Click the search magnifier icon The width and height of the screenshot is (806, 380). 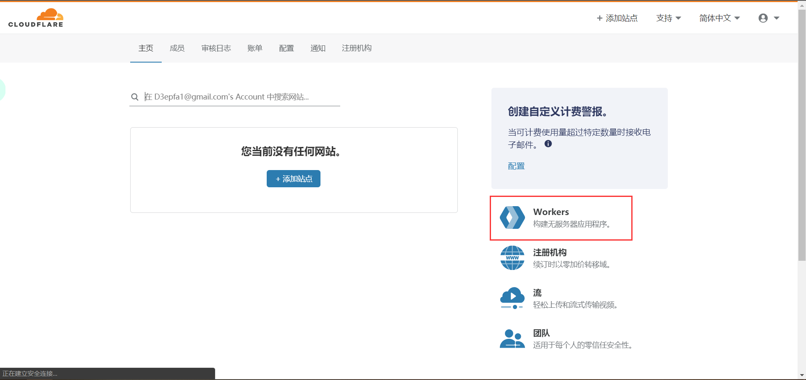[135, 97]
